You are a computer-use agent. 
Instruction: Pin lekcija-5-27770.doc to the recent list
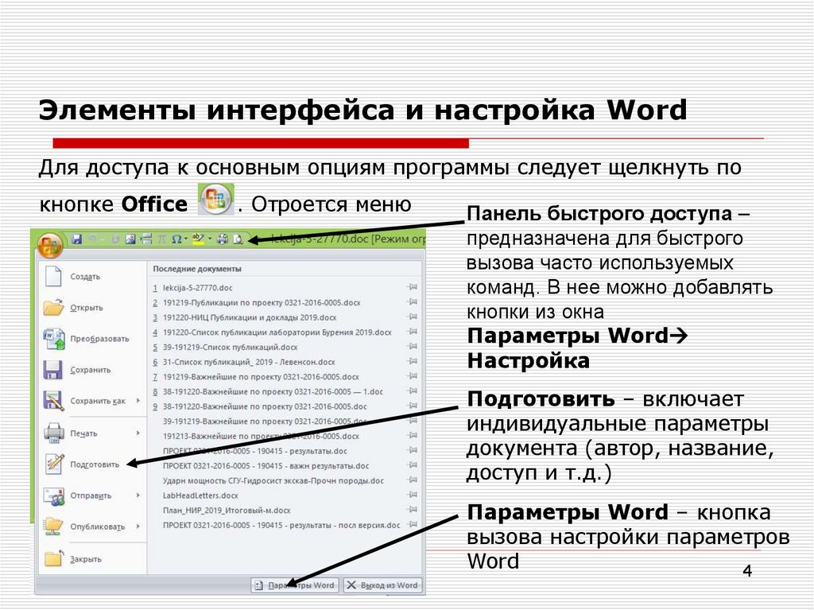pyautogui.click(x=413, y=287)
